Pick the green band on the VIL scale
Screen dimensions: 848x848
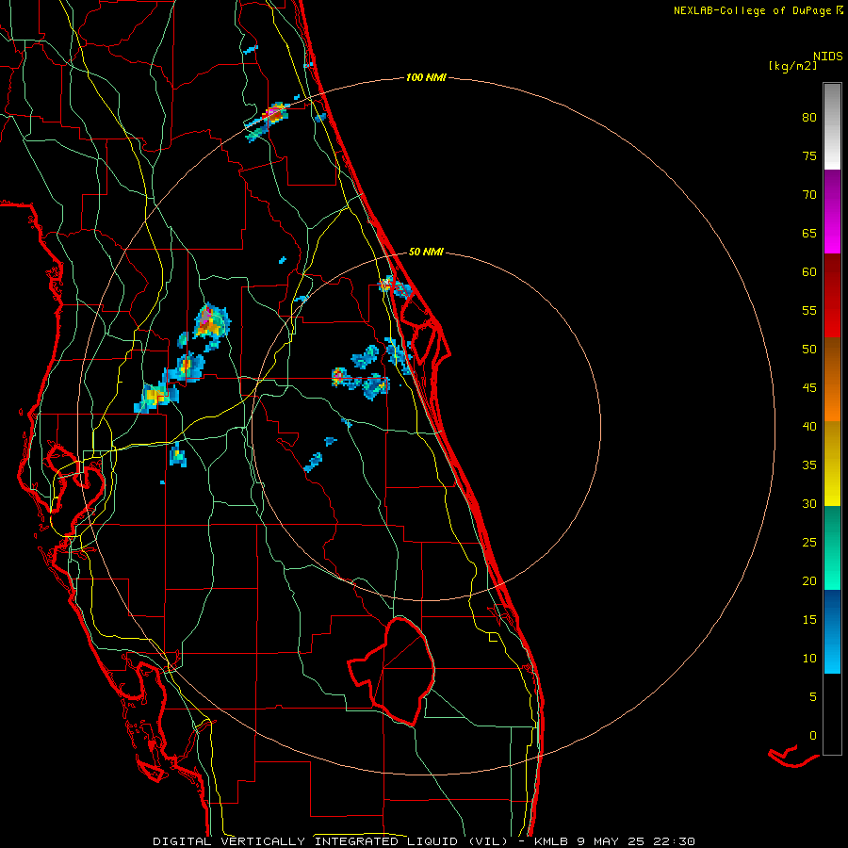(832, 547)
